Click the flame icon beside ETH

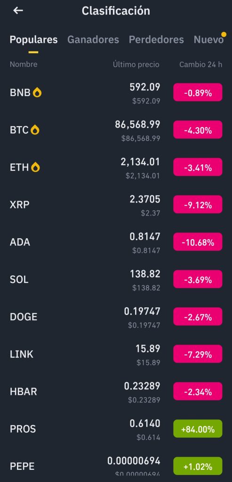click(x=36, y=168)
